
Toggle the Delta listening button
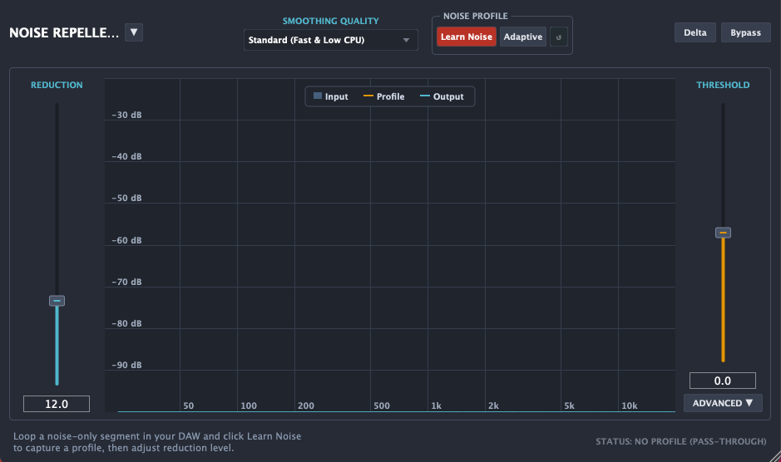pos(694,32)
